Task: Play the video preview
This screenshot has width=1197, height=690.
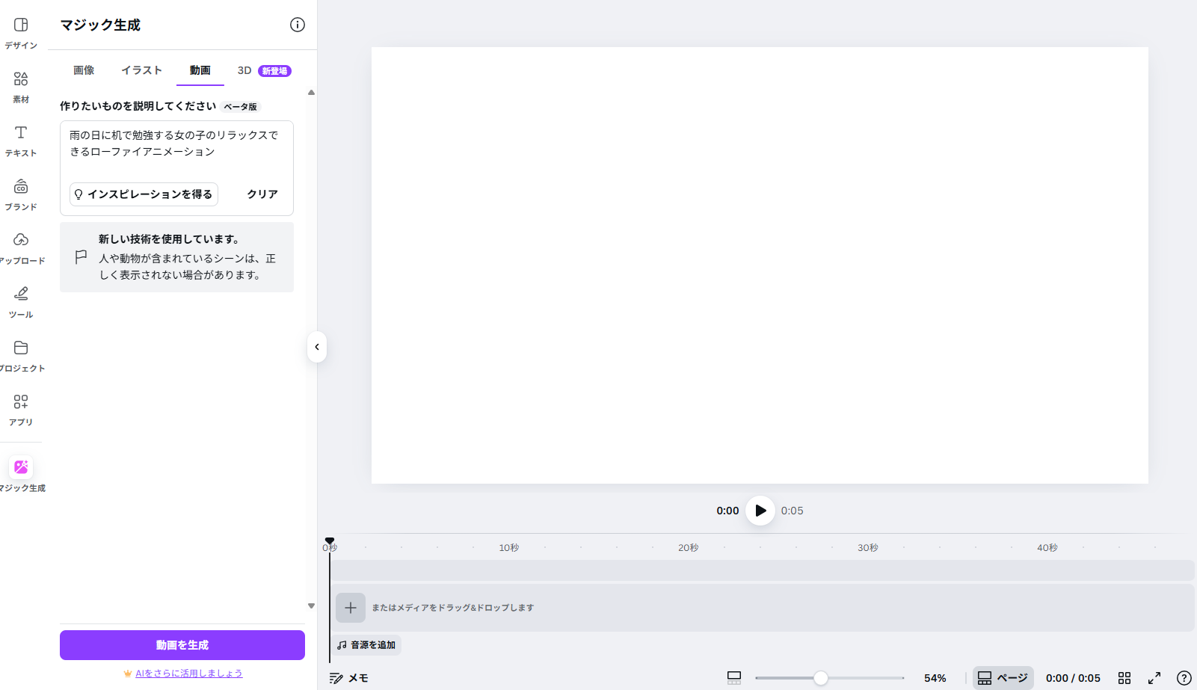Action: (x=760, y=511)
